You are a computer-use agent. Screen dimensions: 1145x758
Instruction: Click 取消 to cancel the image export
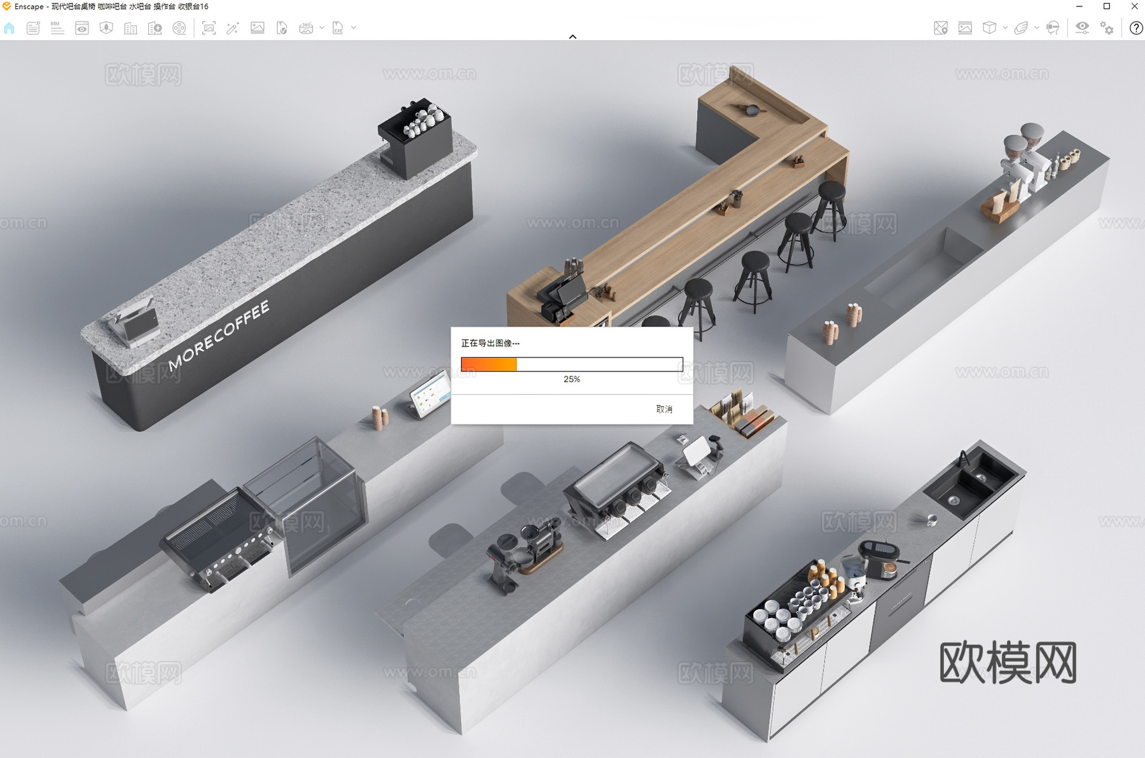point(664,409)
